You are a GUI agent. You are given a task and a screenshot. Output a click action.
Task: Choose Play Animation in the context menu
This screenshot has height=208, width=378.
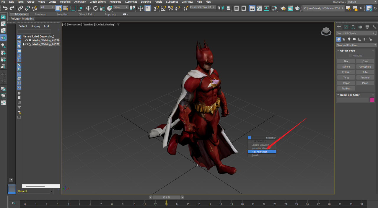(262, 152)
